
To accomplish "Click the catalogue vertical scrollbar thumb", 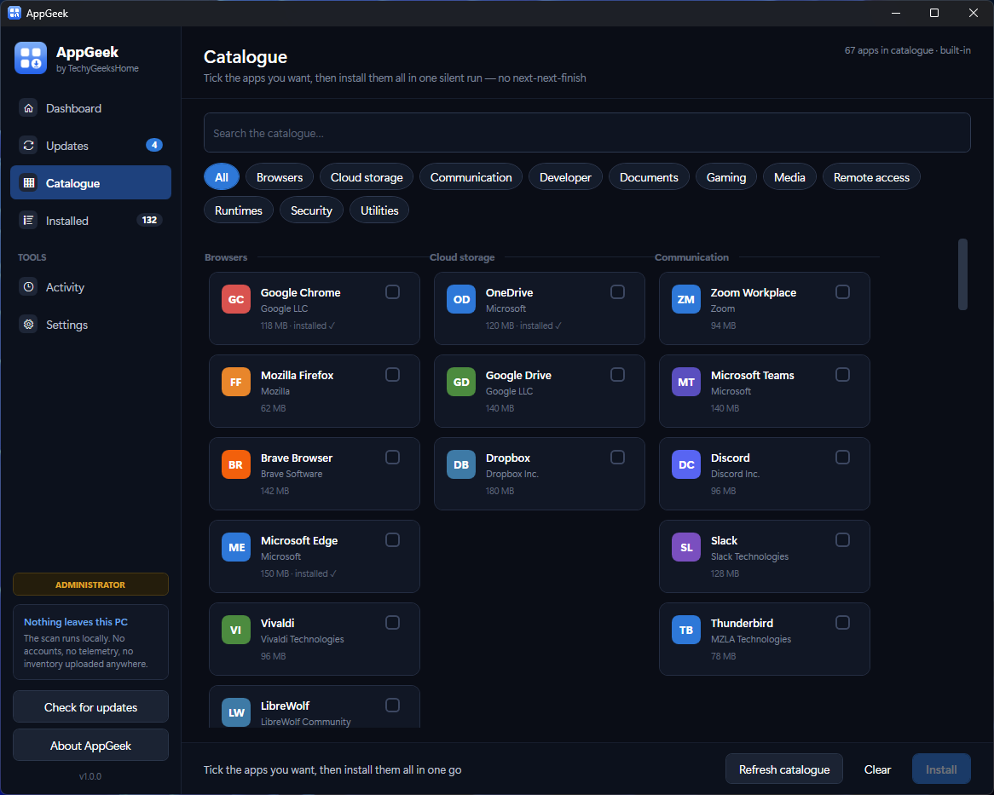I will point(962,274).
